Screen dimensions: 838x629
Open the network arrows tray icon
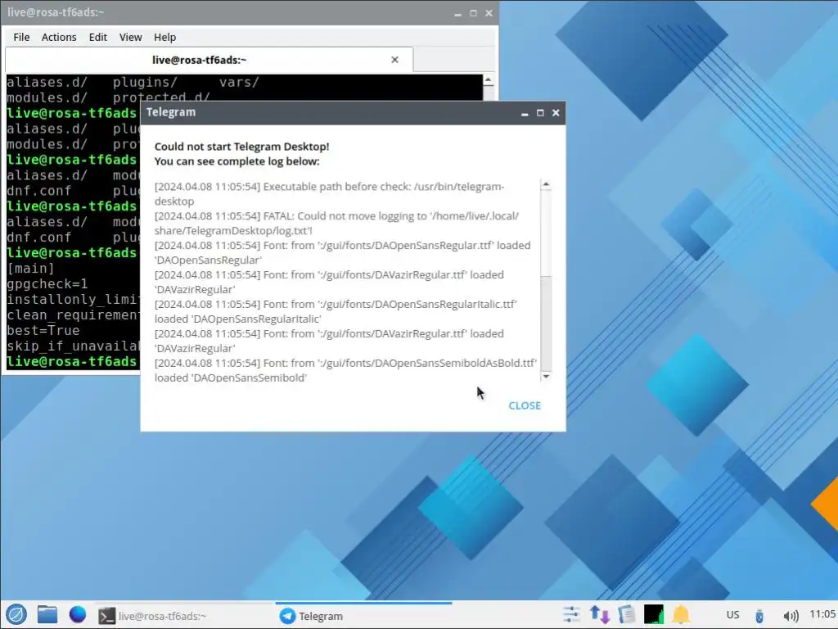click(600, 614)
